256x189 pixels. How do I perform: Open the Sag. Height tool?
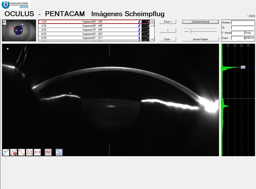[59, 152]
